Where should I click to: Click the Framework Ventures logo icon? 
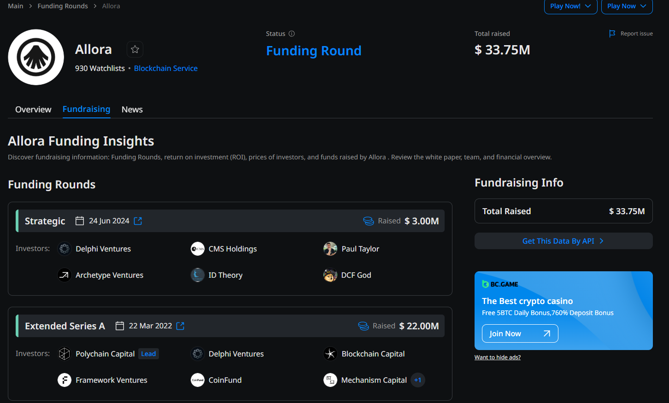click(x=65, y=380)
